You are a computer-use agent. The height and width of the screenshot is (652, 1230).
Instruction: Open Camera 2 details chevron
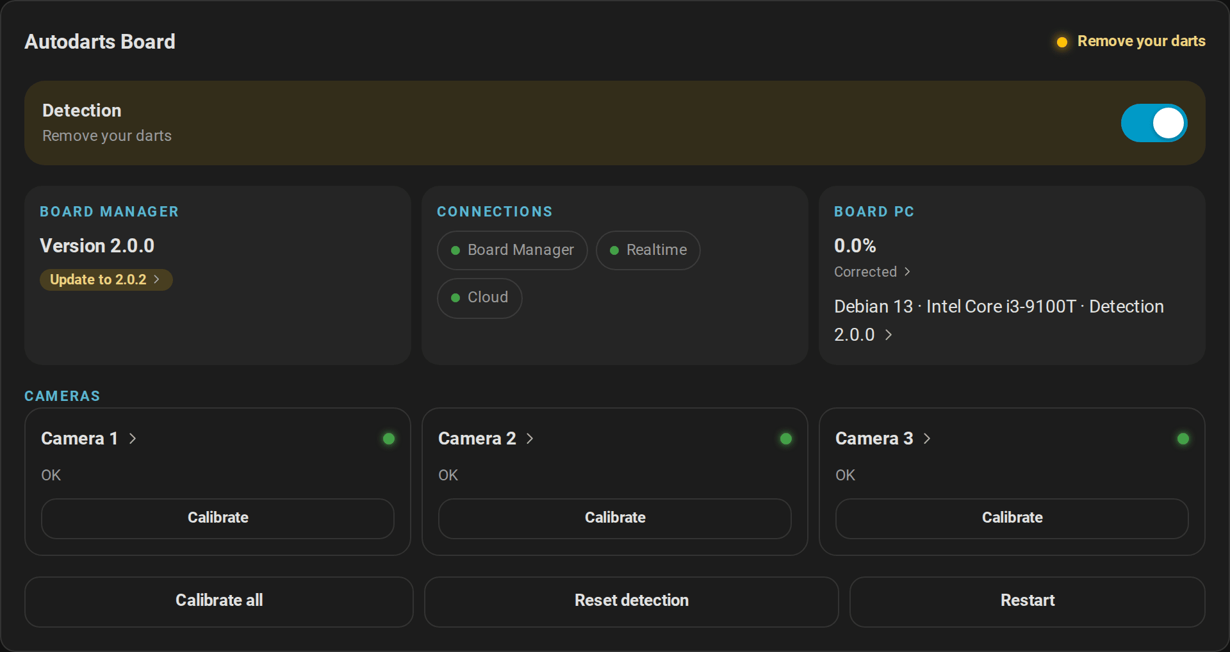[x=530, y=439]
